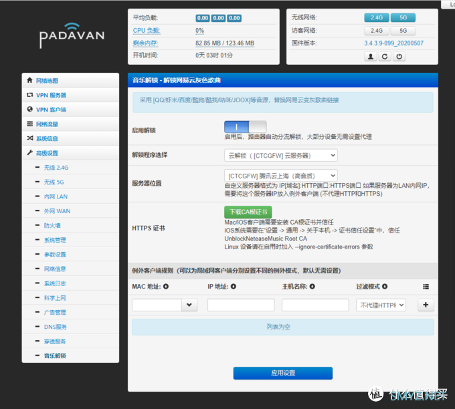Click the shuffle icon beside 系统信息
This screenshot has width=455, height=409.
click(29, 138)
